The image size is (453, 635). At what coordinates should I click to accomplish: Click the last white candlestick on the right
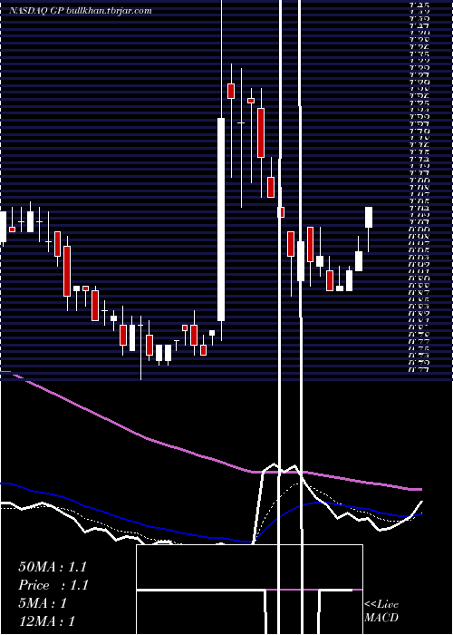pos(369,217)
